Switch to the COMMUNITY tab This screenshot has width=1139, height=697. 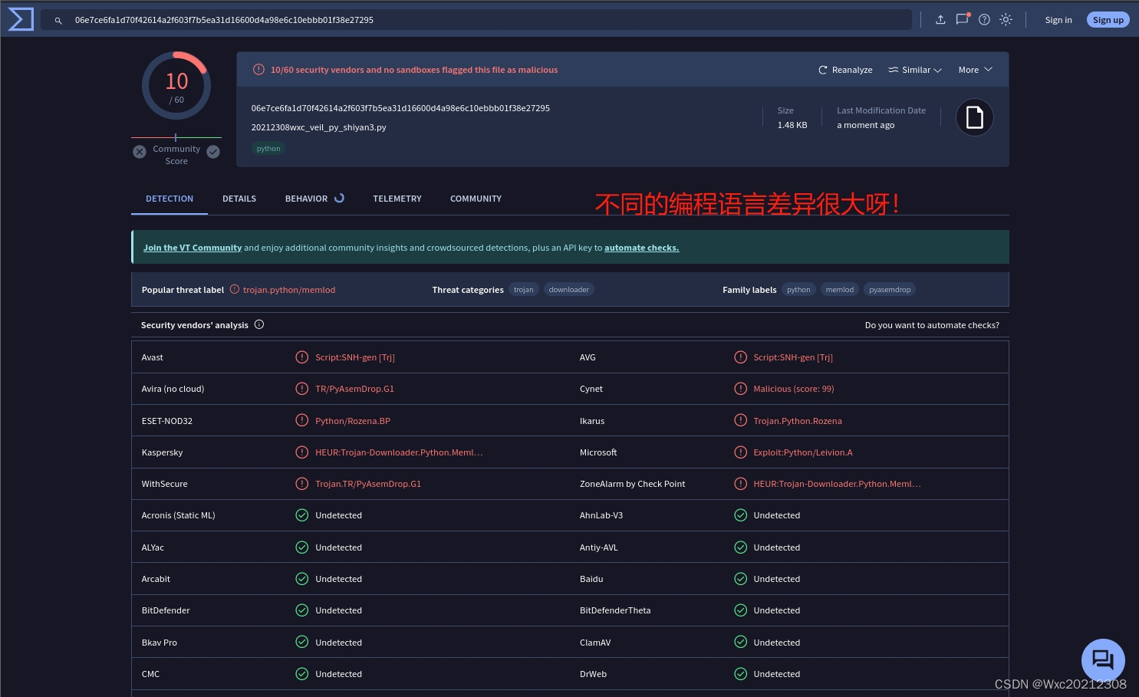pos(476,199)
